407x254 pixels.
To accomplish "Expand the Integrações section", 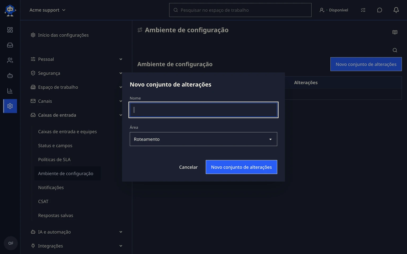I will point(77,246).
